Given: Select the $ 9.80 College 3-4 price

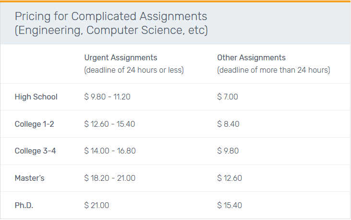Looking at the screenshot, I should pos(228,151).
